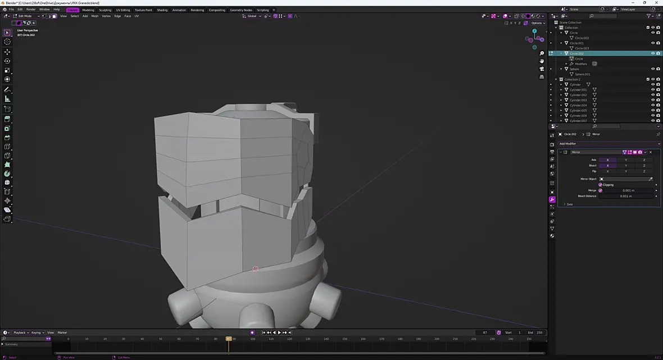Image resolution: width=663 pixels, height=360 pixels.
Task: Switch to the Sculpting workspace tab
Action: [105, 10]
